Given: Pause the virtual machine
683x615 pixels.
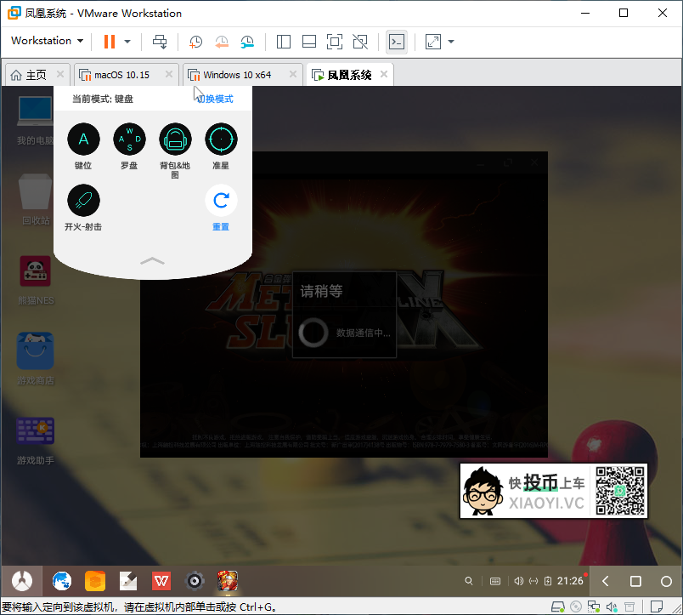Looking at the screenshot, I should pos(109,41).
